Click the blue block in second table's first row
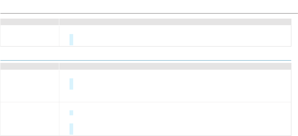Screen dimensions: 298x136 [x=71, y=84]
